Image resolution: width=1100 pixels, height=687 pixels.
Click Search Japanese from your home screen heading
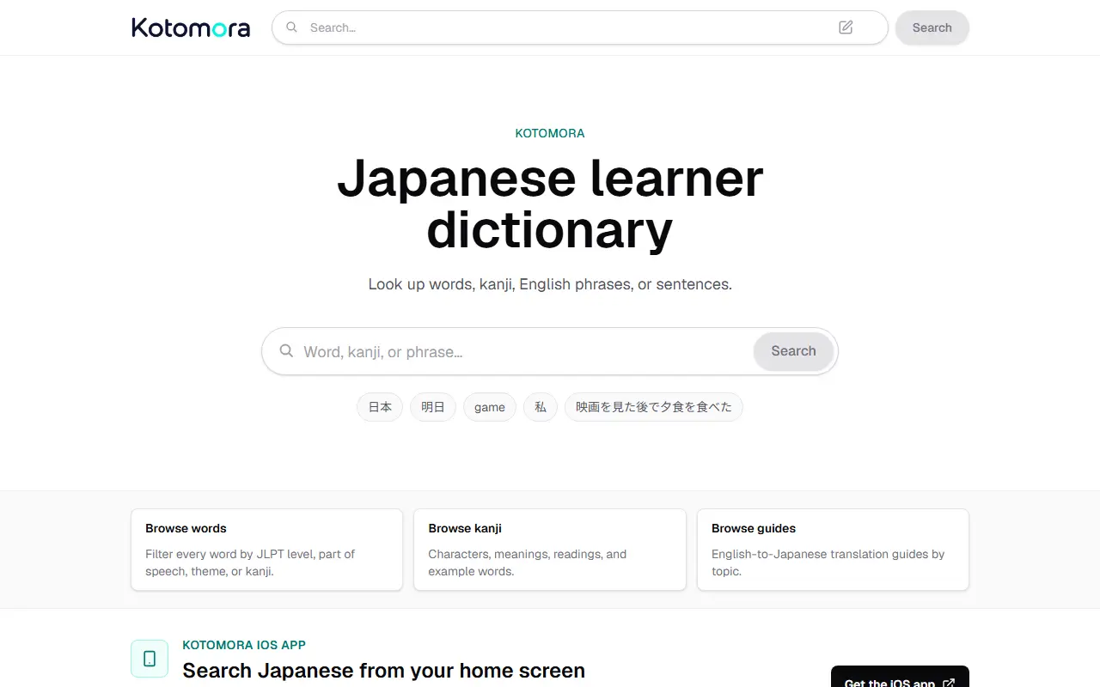point(384,671)
